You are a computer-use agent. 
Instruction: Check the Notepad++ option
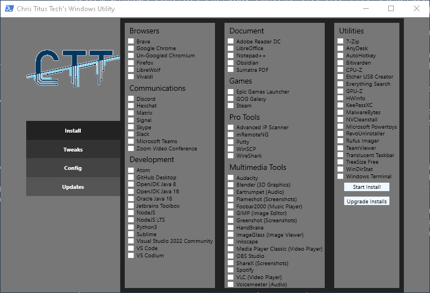click(x=231, y=56)
